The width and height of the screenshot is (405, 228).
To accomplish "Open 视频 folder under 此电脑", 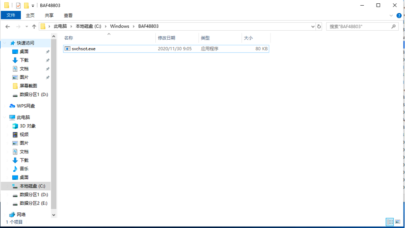I will click(x=24, y=135).
